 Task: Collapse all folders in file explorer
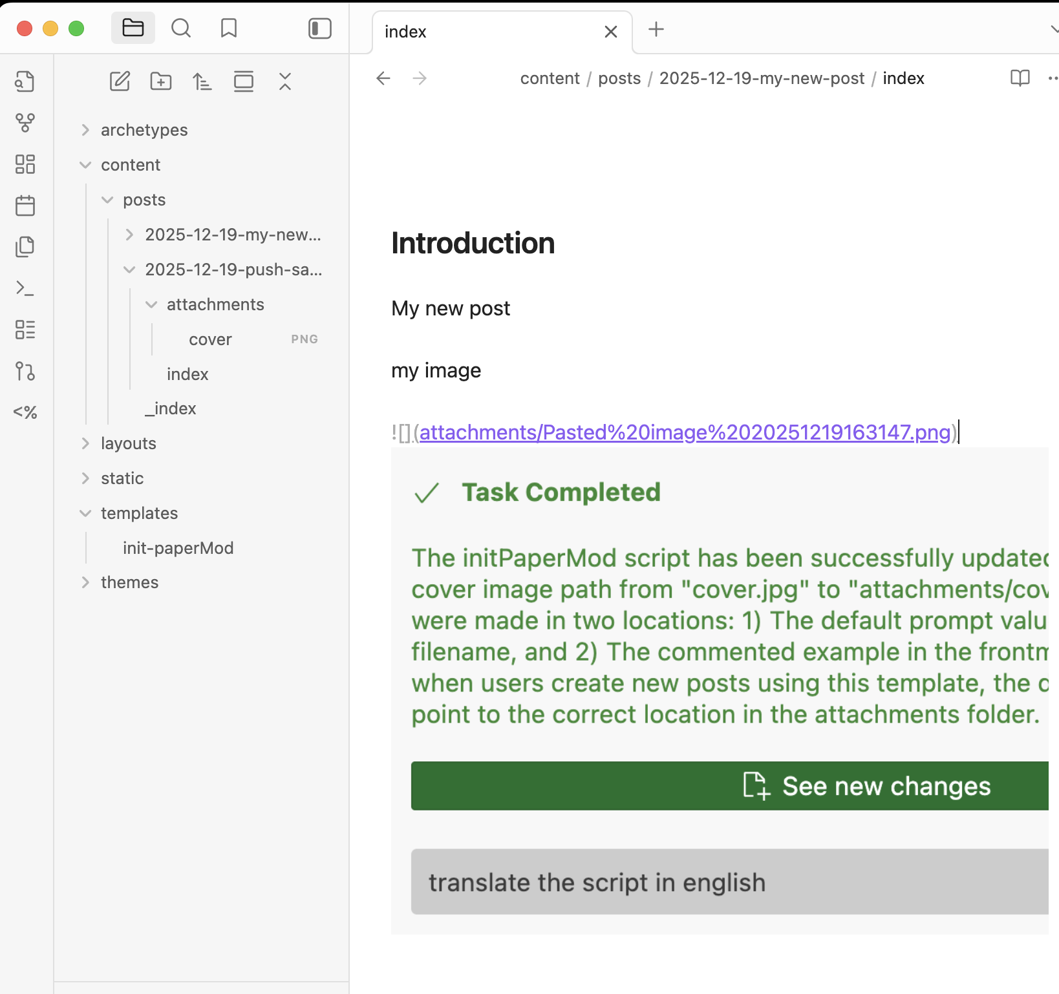(285, 81)
